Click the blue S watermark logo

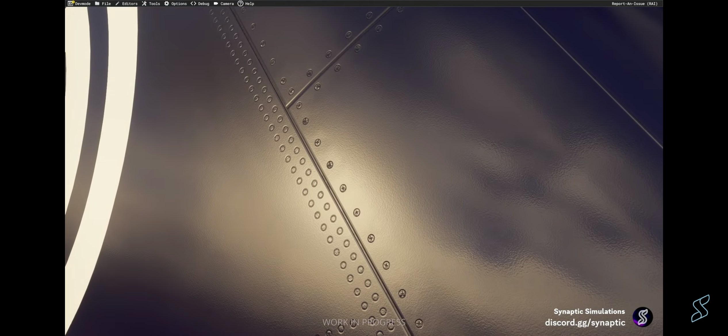pyautogui.click(x=700, y=308)
